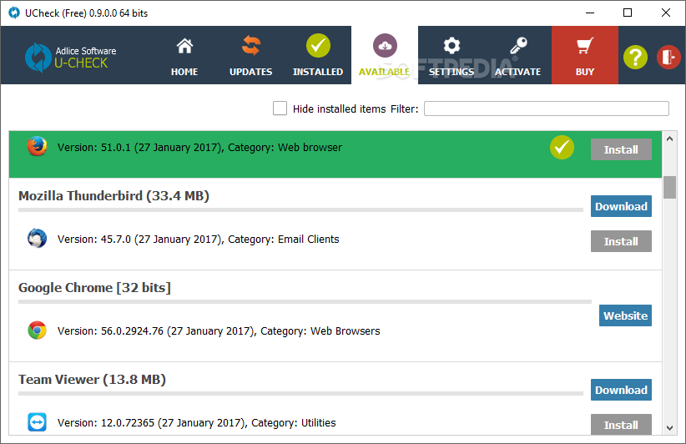
Task: Open the Updates section
Action: (x=250, y=56)
